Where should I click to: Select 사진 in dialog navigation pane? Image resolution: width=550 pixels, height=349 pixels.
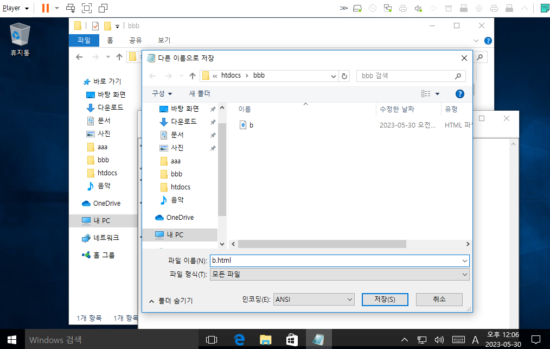(172, 148)
